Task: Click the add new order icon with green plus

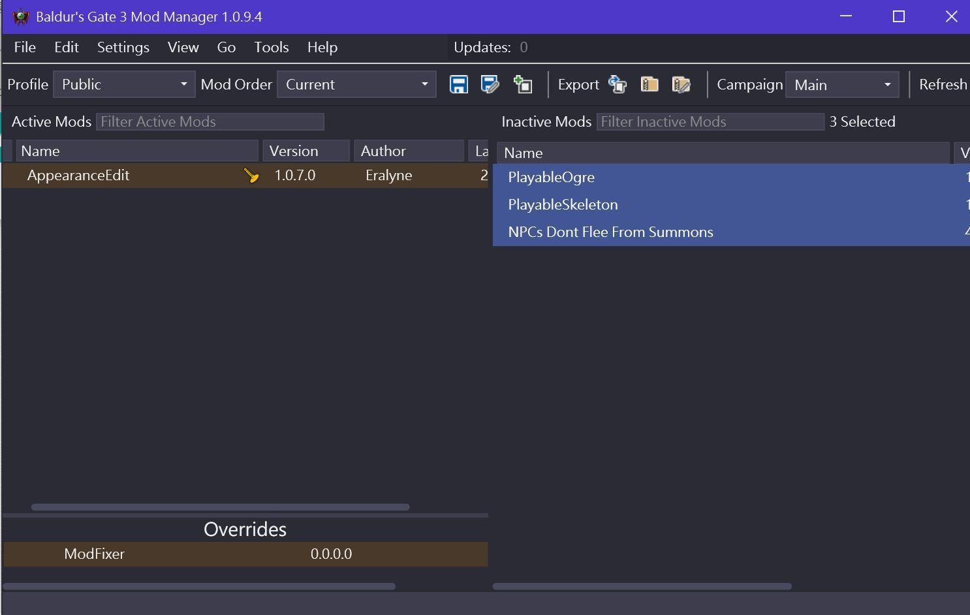Action: [x=523, y=85]
